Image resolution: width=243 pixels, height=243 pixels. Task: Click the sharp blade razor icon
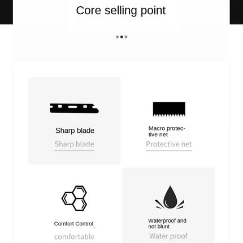[x=74, y=108]
